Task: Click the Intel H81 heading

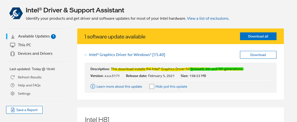Action: (x=97, y=119)
